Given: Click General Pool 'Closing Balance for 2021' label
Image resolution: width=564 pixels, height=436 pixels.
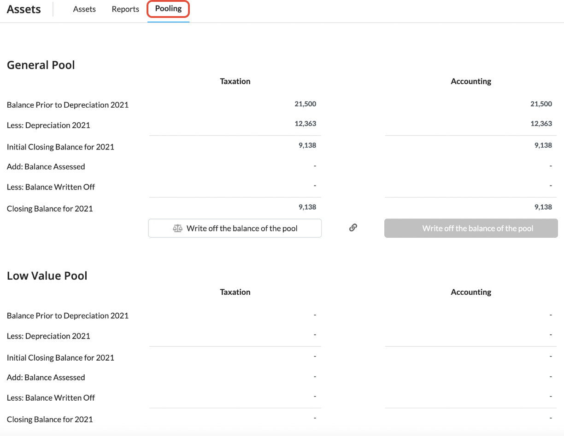Looking at the screenshot, I should pos(50,209).
